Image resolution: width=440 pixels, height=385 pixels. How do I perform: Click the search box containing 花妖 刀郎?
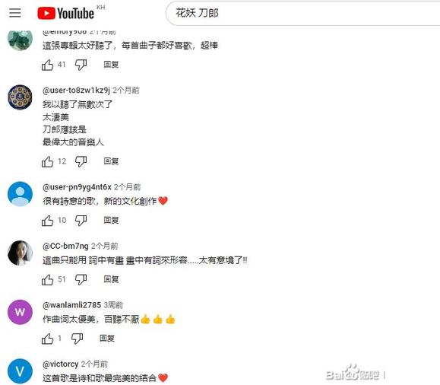(303, 13)
